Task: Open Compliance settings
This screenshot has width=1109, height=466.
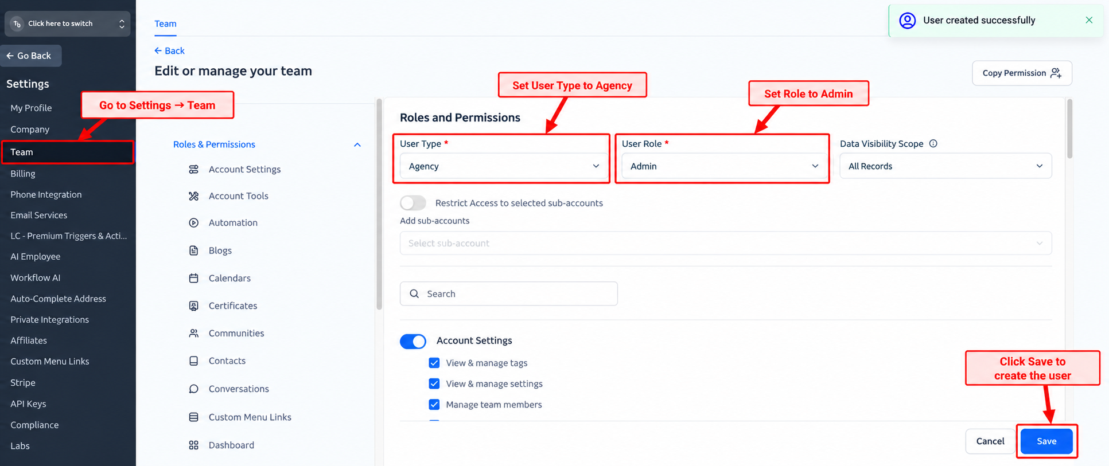Action: point(34,425)
